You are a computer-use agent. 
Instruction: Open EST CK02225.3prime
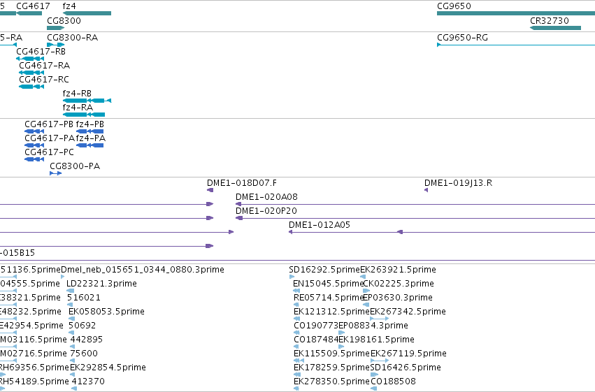tap(399, 284)
